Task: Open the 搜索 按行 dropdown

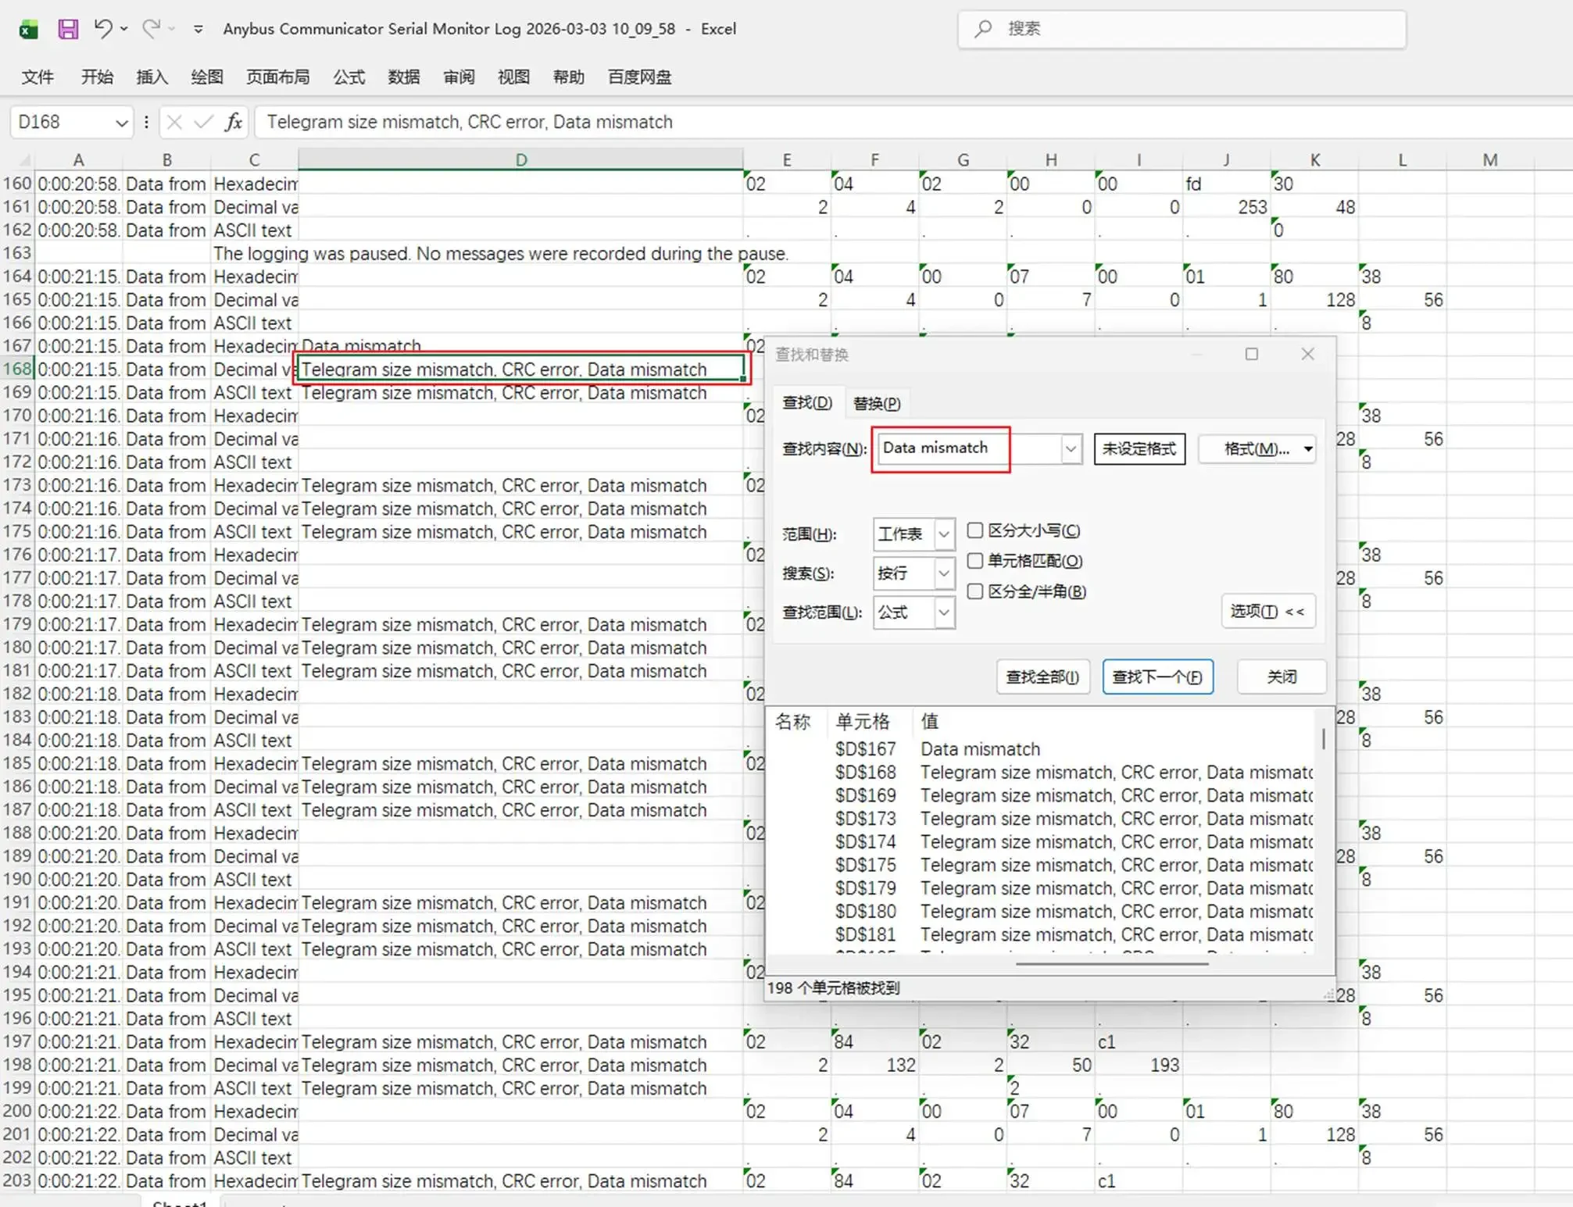Action: [944, 573]
